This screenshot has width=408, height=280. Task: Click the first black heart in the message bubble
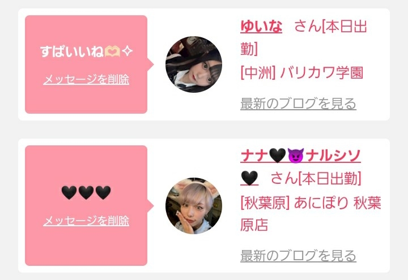pyautogui.click(x=69, y=192)
